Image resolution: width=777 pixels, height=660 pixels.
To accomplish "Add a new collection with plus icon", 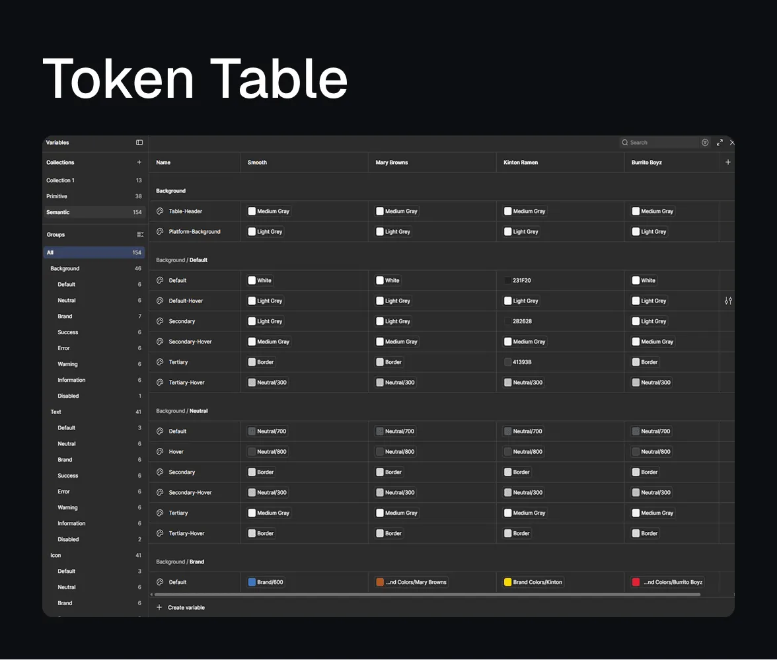I will click(x=139, y=162).
